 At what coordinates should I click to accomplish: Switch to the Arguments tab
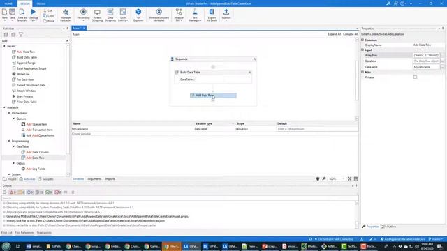pyautogui.click(x=94, y=179)
